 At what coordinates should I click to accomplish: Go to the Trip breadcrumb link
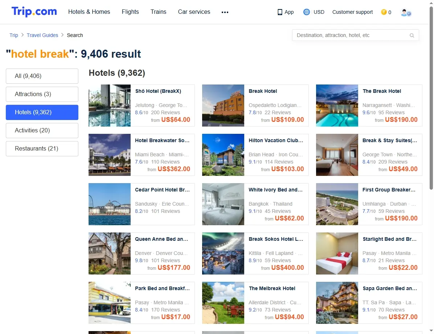(13, 35)
